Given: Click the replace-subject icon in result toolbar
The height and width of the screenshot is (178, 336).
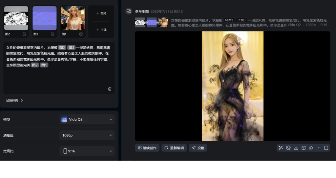Looking at the screenshot, I should tap(288, 148).
